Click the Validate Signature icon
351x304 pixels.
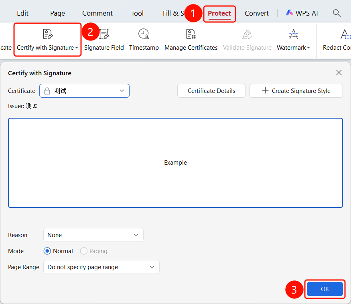[x=247, y=34]
